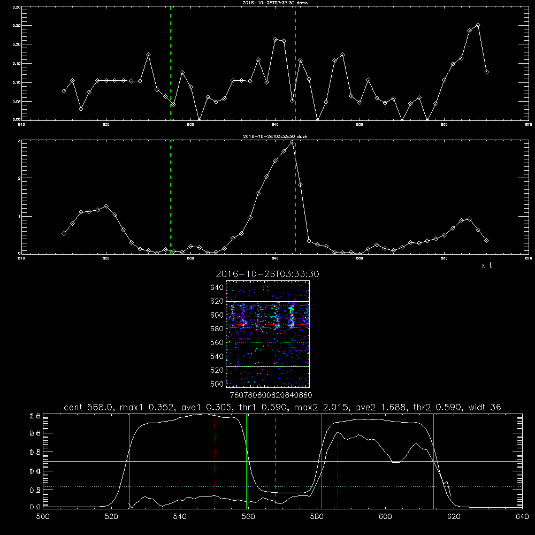The width and height of the screenshot is (535, 535).
Task: Click the heatmap title '2016-10-26T03:33:30'
Action: [267, 274]
